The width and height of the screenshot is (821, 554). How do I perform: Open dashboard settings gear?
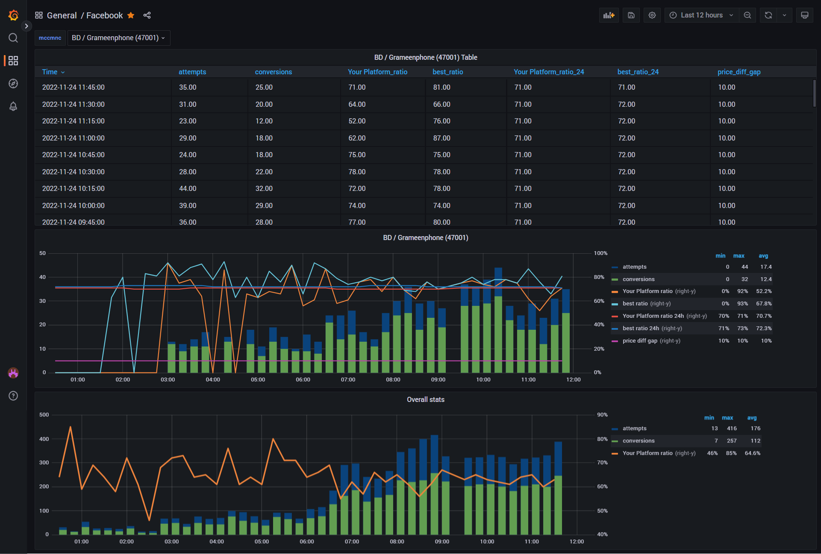coord(652,15)
